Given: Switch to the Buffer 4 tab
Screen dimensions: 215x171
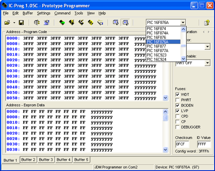Looking at the screenshot, I should point(64,160).
